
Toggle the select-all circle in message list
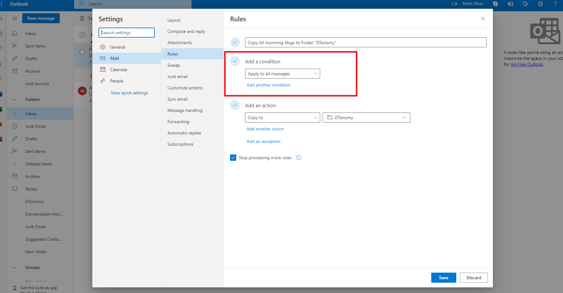click(82, 35)
